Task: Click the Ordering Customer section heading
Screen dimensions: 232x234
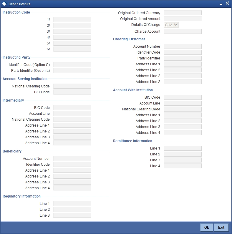Action: pos(129,39)
